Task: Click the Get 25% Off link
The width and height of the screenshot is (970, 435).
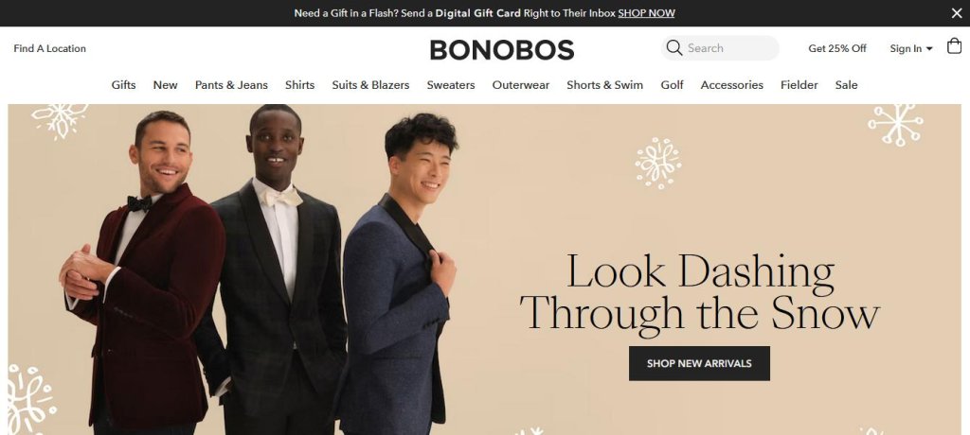Action: point(837,48)
